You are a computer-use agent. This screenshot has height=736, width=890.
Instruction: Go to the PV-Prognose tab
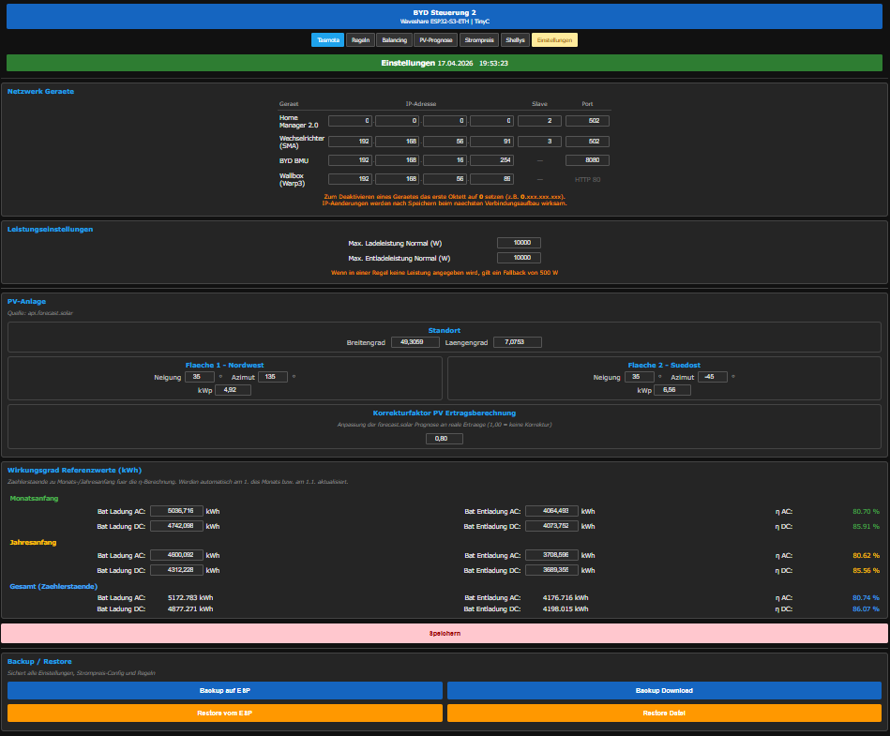[x=436, y=40]
